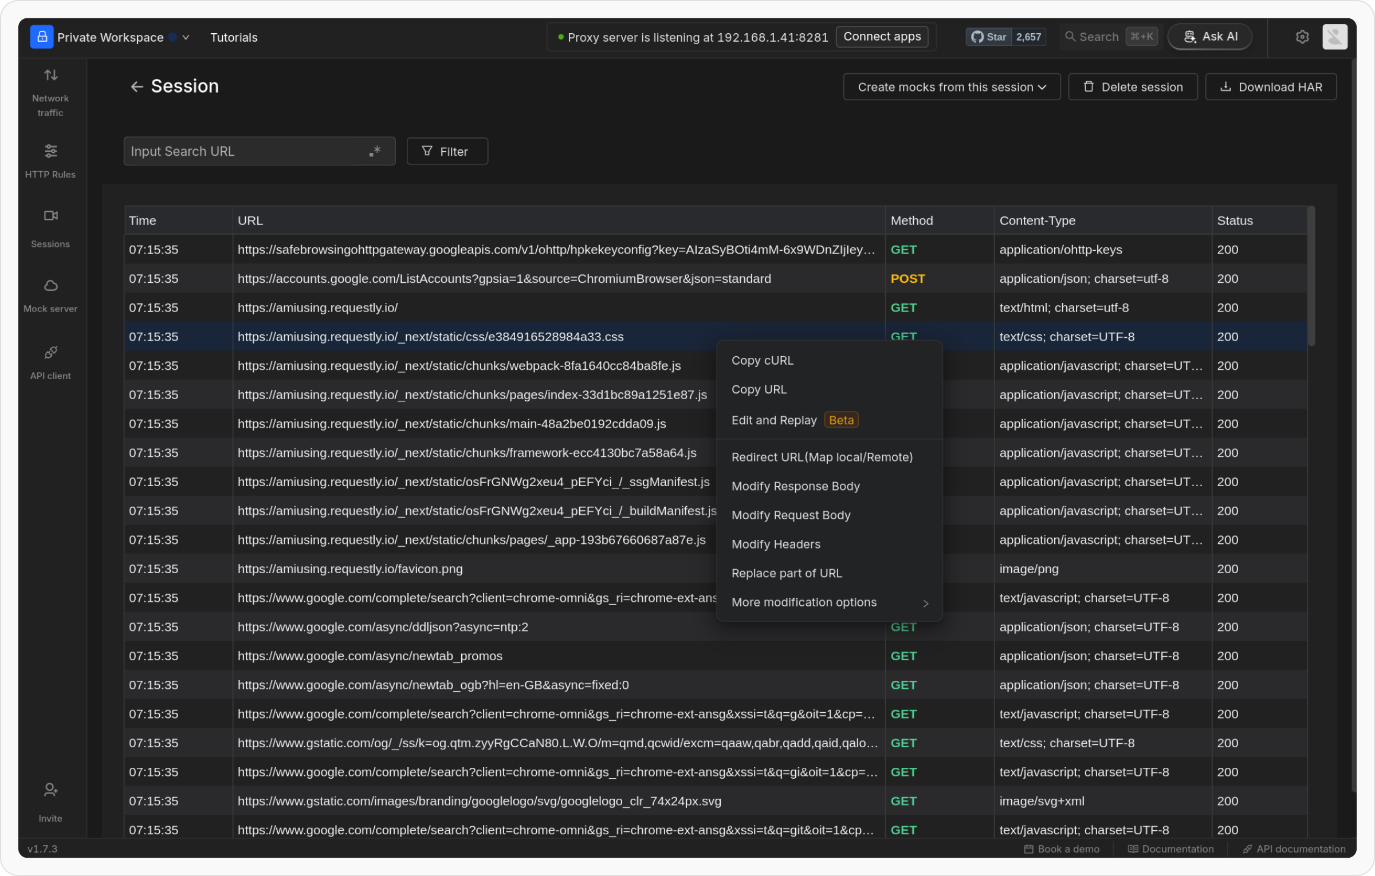The image size is (1375, 876).
Task: Go to Sessions via camera icon
Action: (x=50, y=216)
